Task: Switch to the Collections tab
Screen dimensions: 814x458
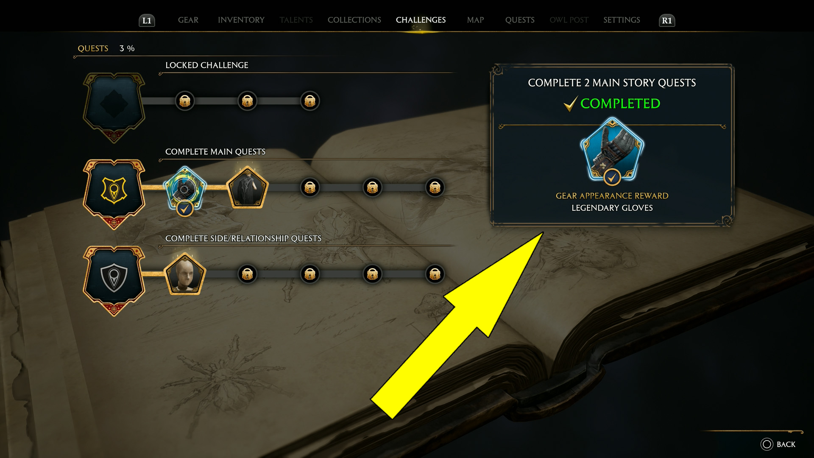Action: coord(354,20)
